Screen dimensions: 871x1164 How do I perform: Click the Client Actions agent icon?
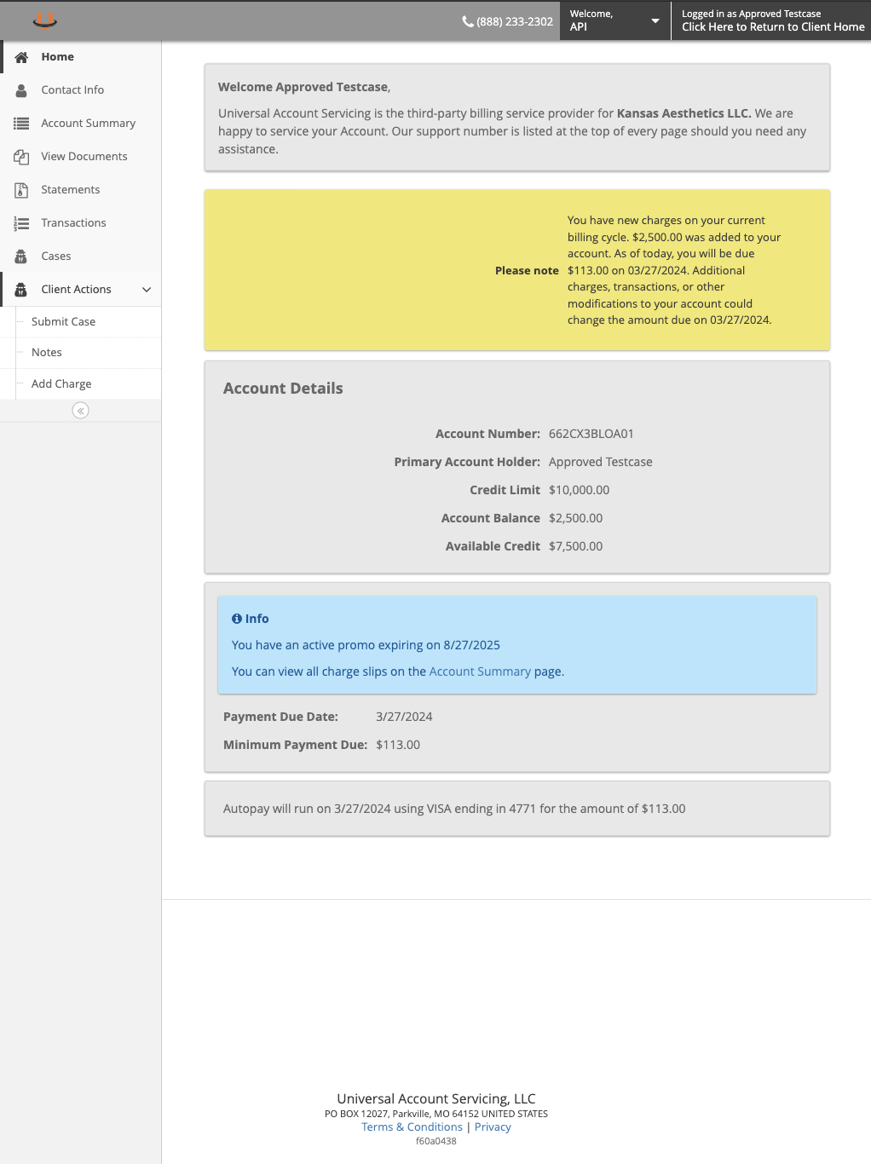(x=21, y=290)
